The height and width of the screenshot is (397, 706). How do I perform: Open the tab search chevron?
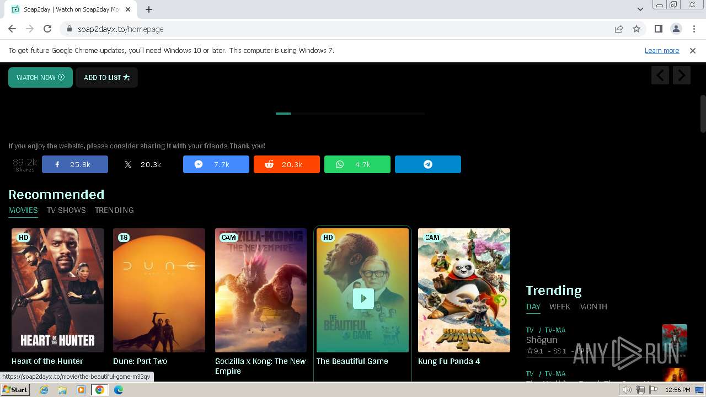(640, 9)
